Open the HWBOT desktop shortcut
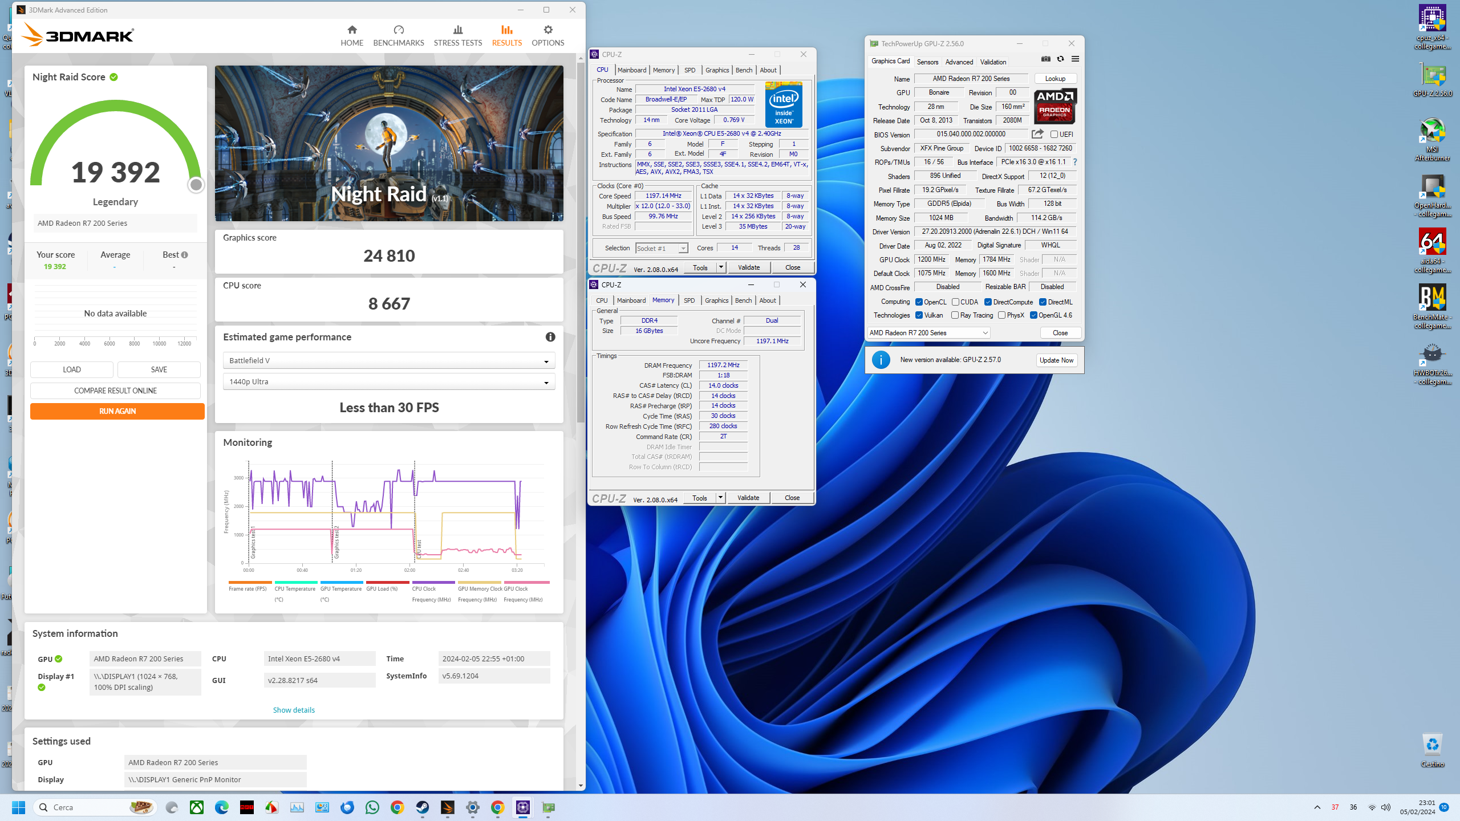Screen dimensions: 1460x821 (1432, 363)
